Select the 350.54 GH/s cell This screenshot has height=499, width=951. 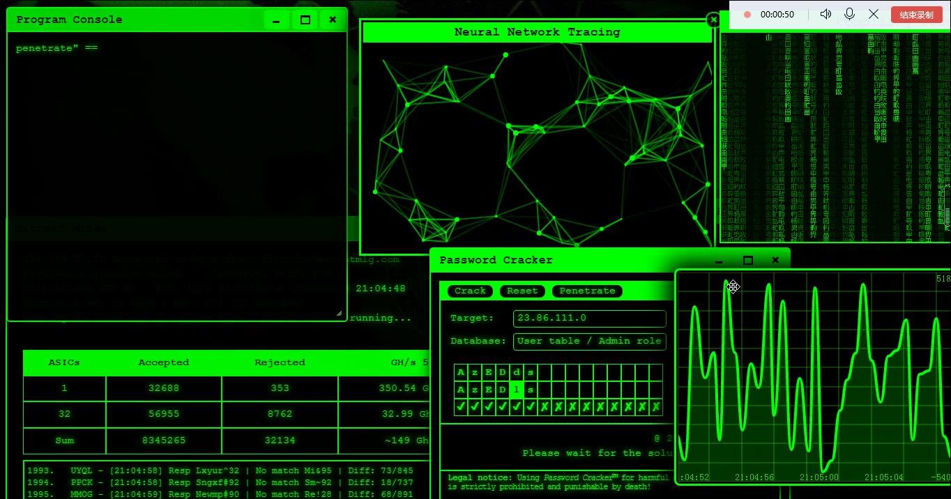click(384, 388)
